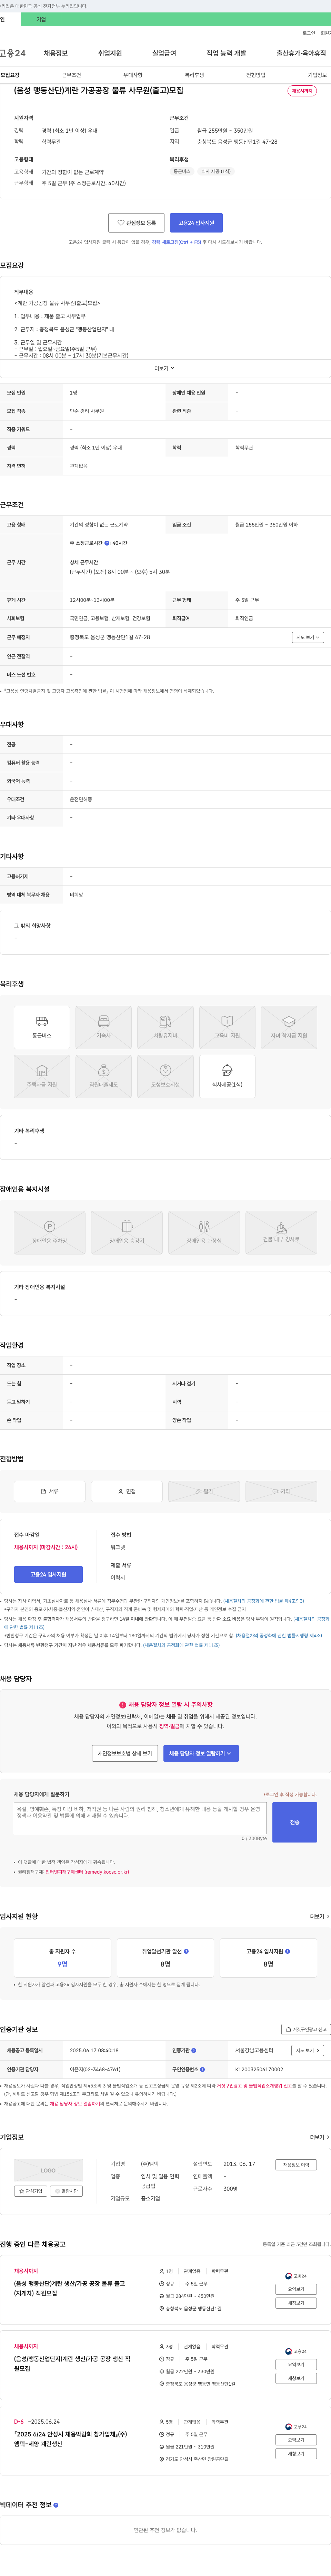331x2576 pixels.
Task: Click the 관심기업 star button
Action: [x=31, y=2191]
